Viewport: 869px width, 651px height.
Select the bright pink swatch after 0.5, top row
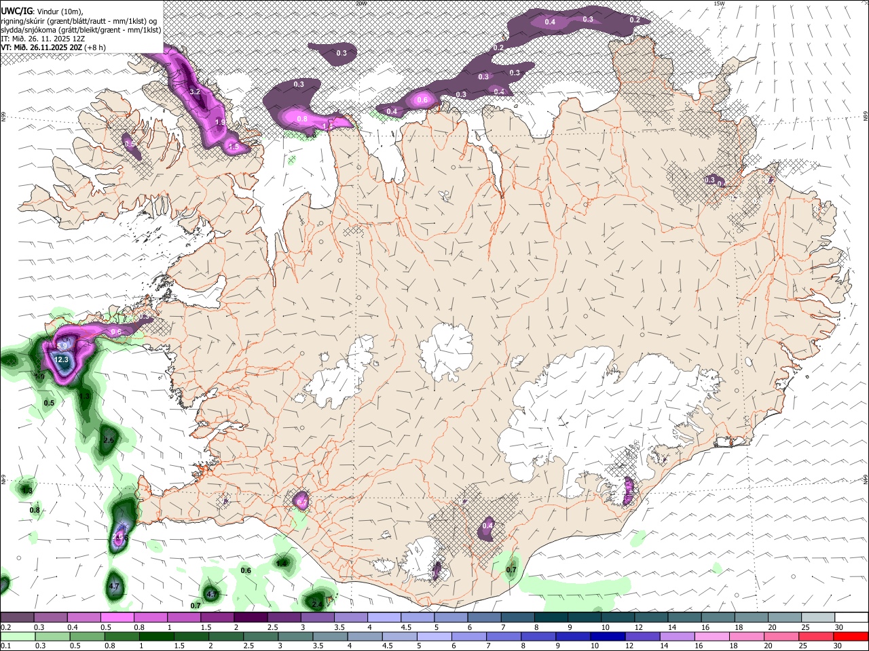[x=117, y=617]
